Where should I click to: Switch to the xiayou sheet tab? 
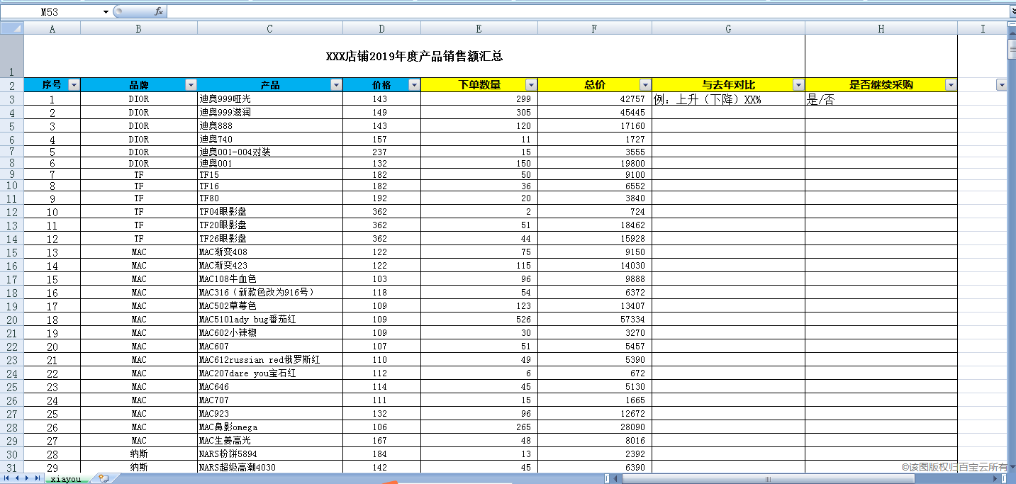(66, 479)
